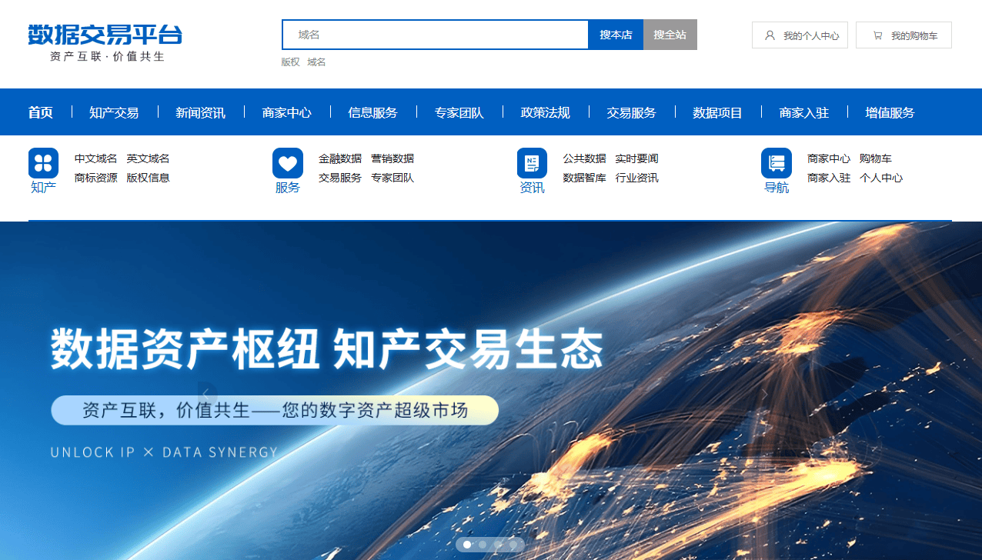Open the 金融数据 link under 服务

point(339,158)
